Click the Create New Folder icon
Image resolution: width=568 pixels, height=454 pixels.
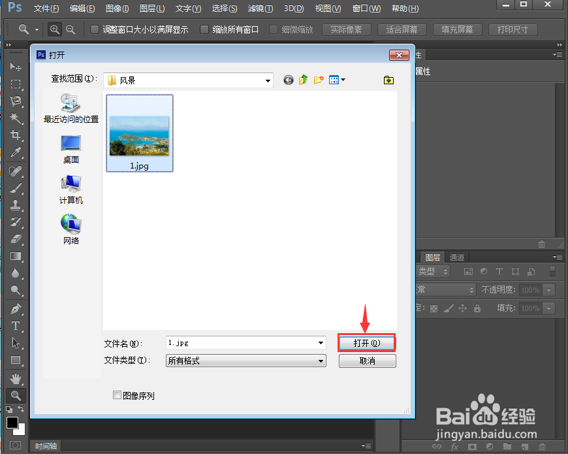[319, 80]
